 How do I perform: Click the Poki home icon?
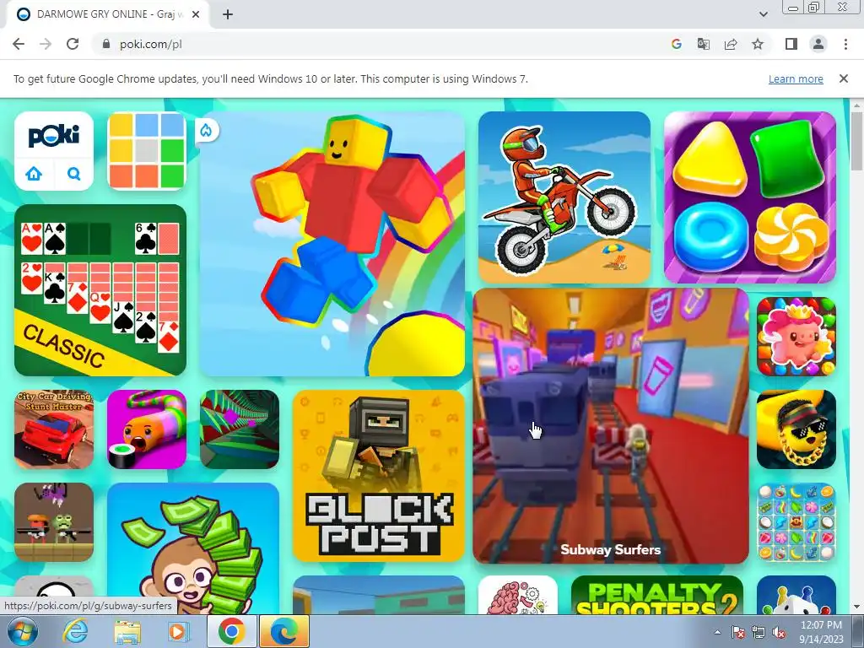coord(34,174)
